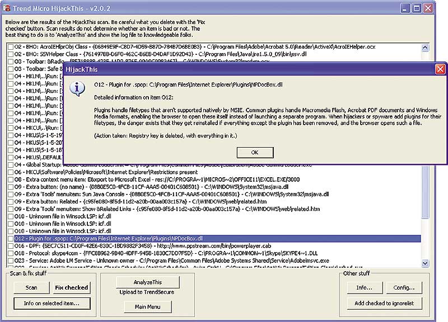448x322 pixels.
Task: Click the info bubble icon in the dialog
Action: (77, 89)
